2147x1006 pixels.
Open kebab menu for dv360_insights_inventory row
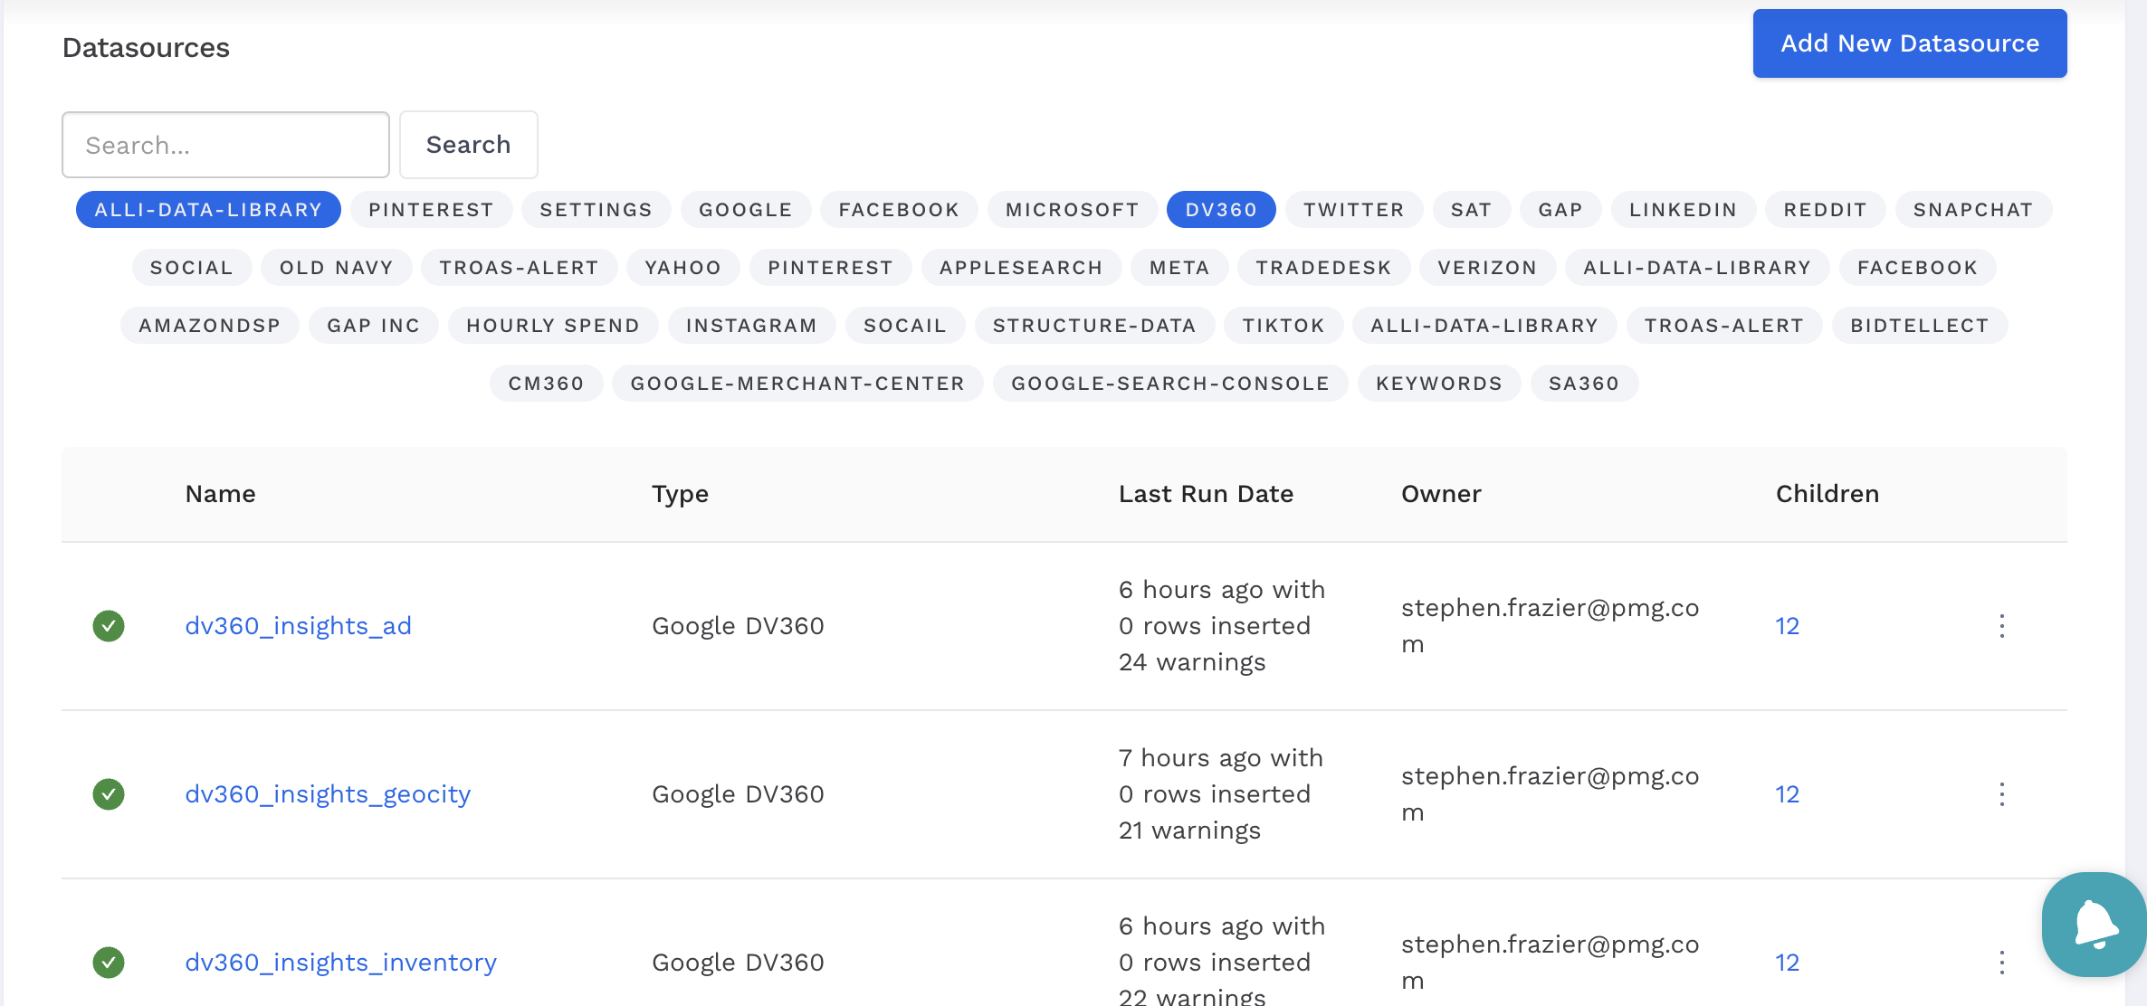(2001, 963)
